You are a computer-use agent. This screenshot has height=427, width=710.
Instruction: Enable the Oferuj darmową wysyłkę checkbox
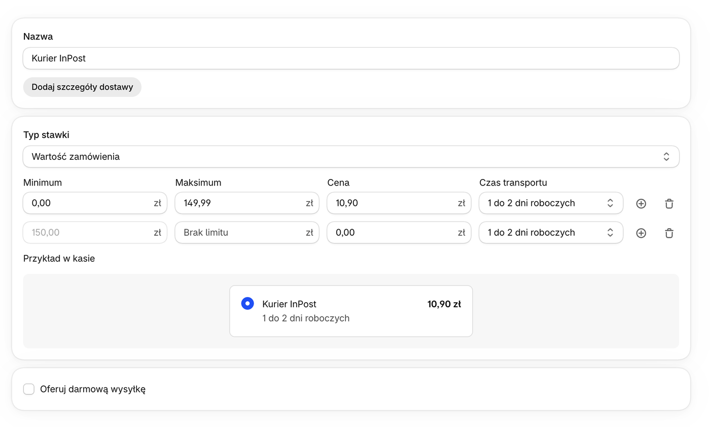[29, 389]
